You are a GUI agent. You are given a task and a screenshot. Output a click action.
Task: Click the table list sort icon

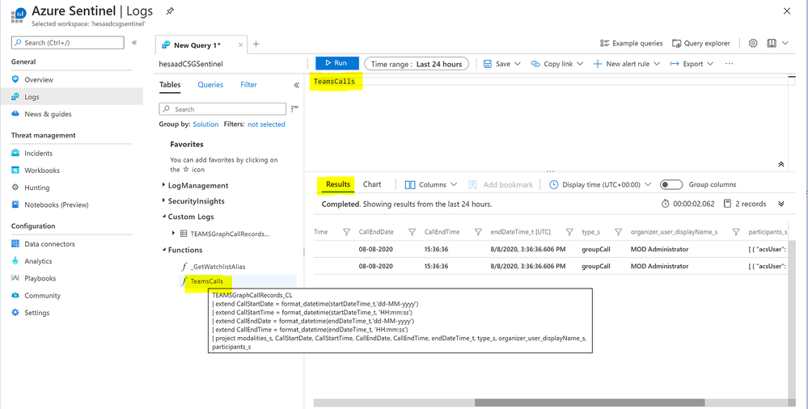tap(294, 108)
